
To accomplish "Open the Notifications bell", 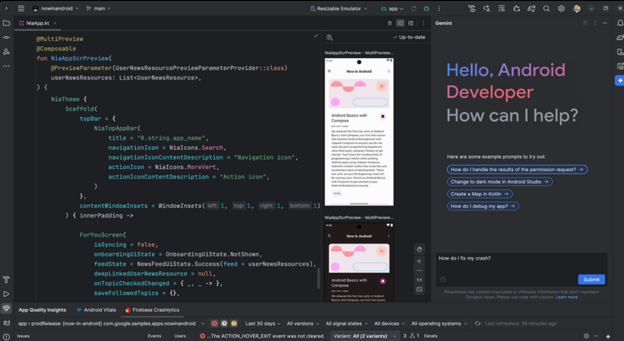I will tap(620, 23).
